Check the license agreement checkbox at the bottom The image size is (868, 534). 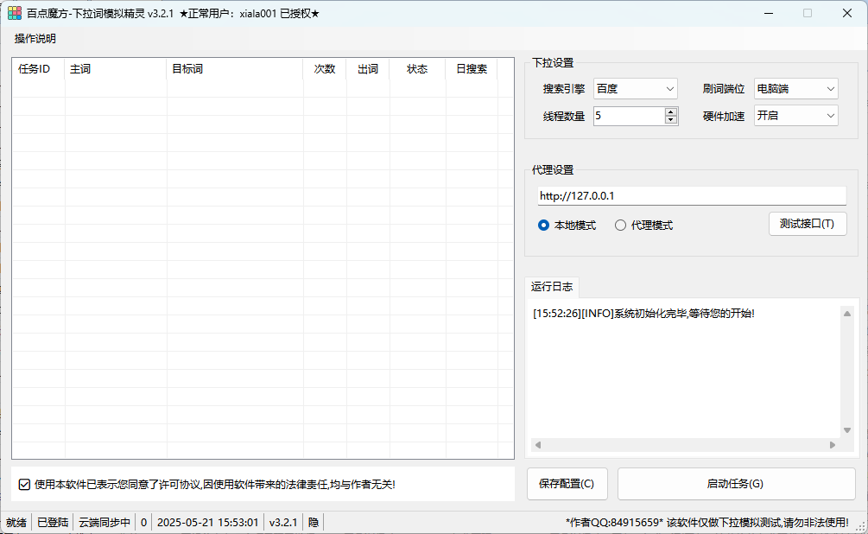coord(21,483)
